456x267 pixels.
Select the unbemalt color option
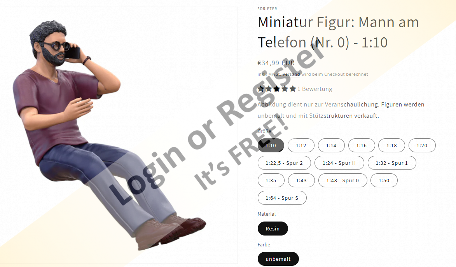(278, 259)
